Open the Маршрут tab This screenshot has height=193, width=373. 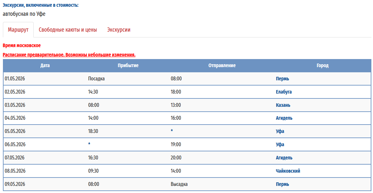(18, 30)
